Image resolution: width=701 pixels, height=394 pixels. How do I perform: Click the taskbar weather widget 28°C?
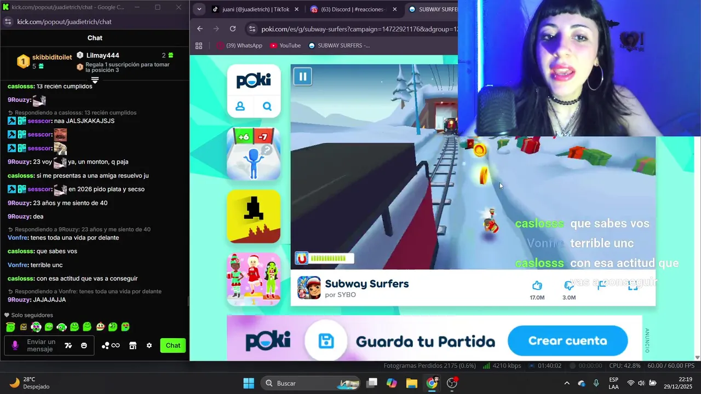30,383
